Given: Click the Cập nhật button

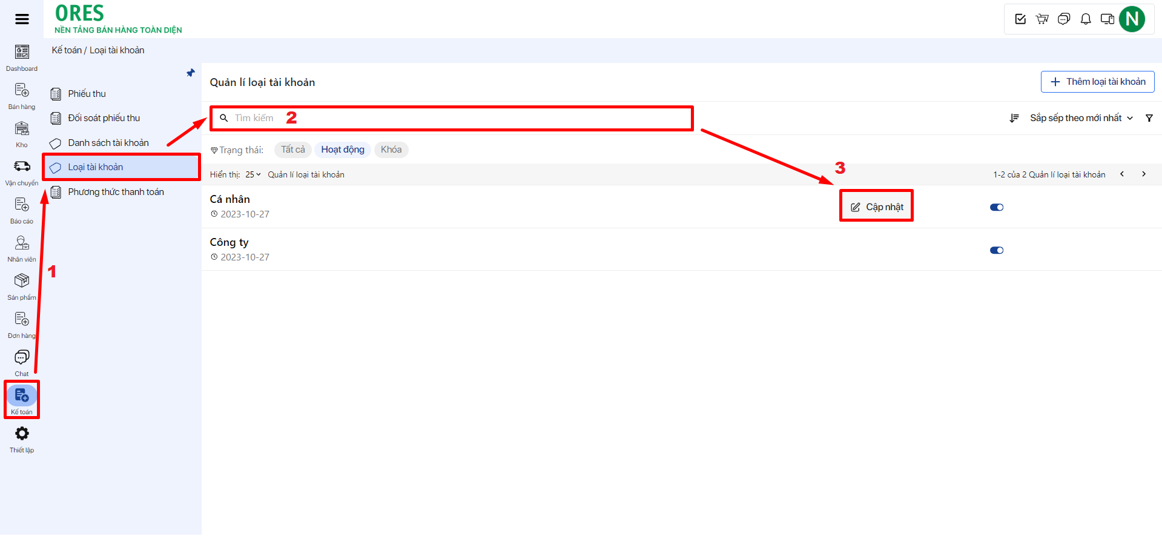Looking at the screenshot, I should [877, 207].
